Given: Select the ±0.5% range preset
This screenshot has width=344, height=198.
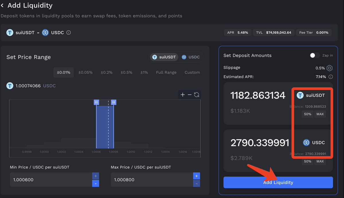Looking at the screenshot, I should [126, 72].
